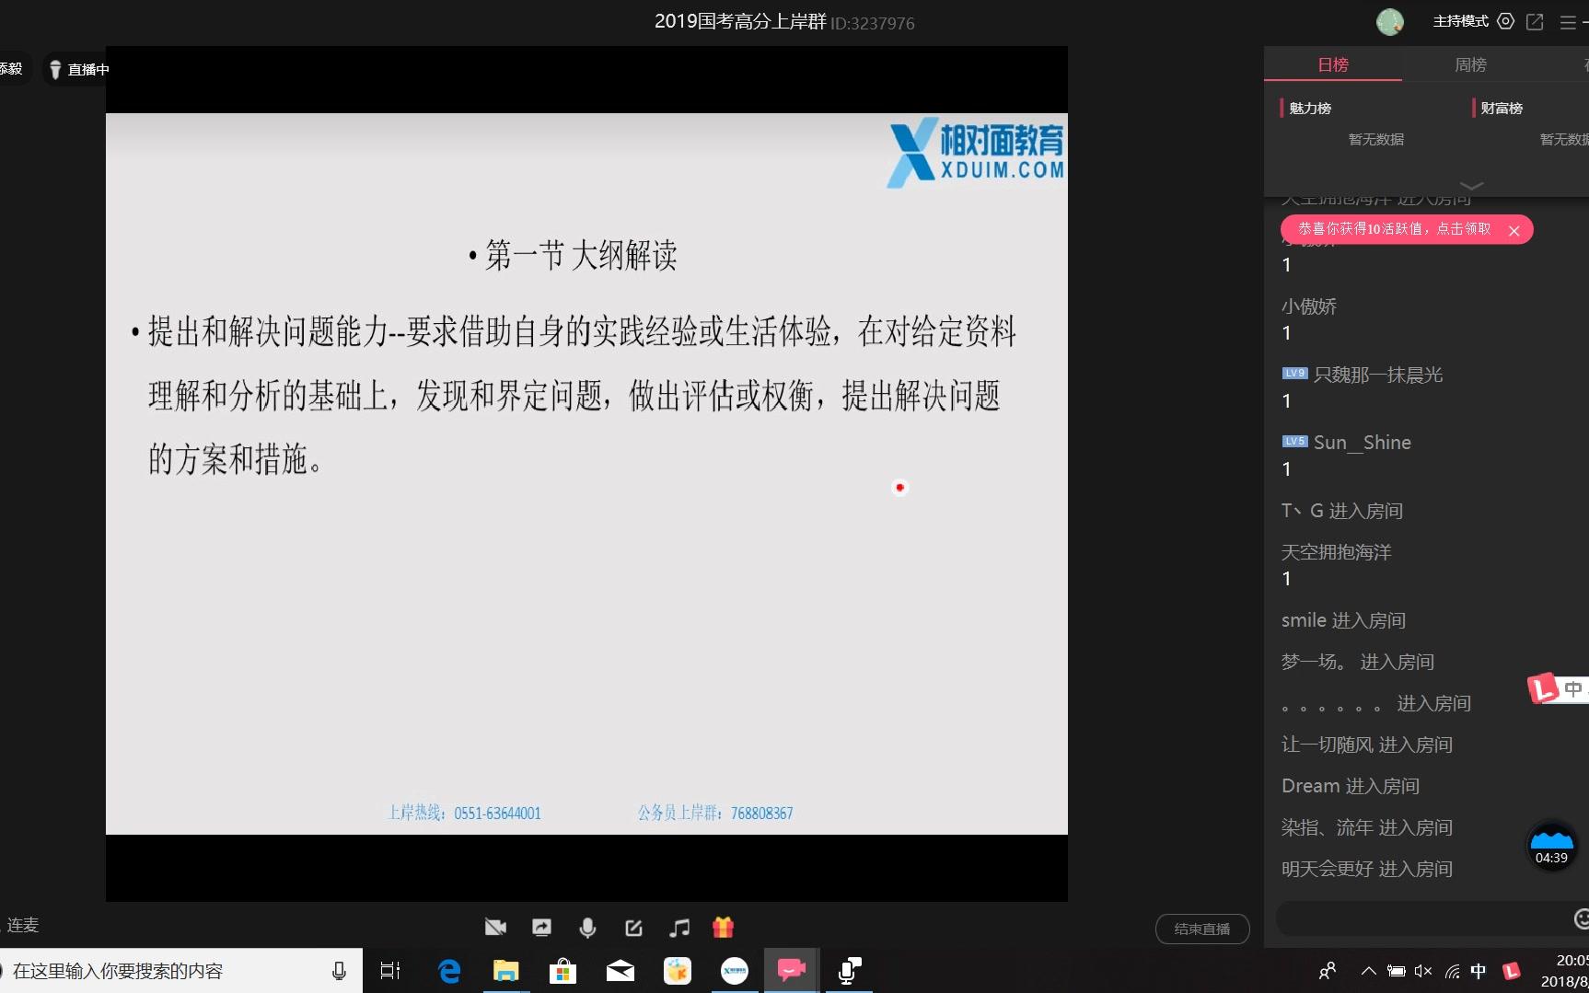1589x993 pixels.
Task: Click 天空拥抱海洋 chat message name
Action: click(1337, 552)
